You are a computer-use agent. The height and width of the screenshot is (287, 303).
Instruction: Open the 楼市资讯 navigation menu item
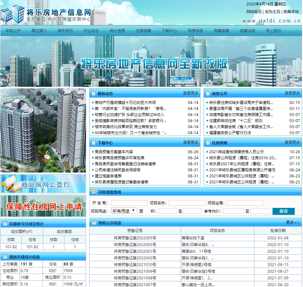pyautogui.click(x=65, y=31)
